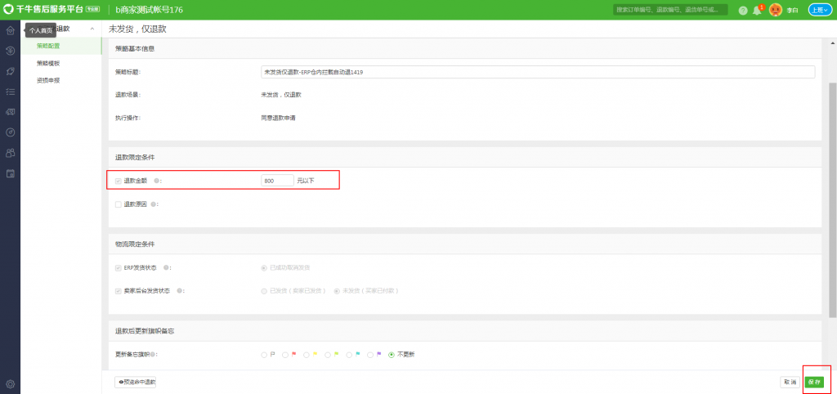Choose the red flag radio option
Image resolution: width=837 pixels, height=394 pixels.
(285, 355)
